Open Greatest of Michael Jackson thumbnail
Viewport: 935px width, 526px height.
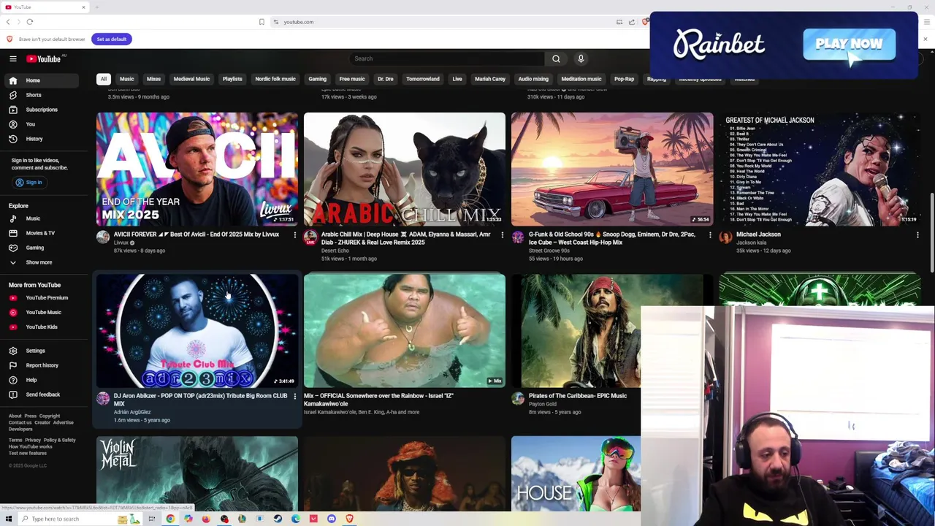[820, 169]
